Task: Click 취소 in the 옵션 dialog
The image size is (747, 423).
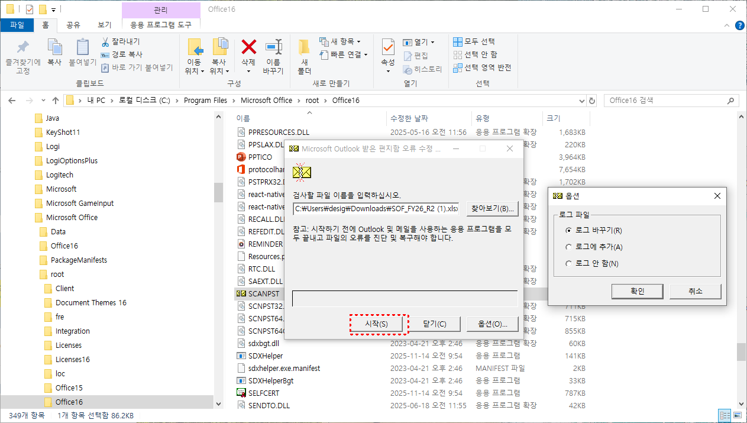Action: (x=696, y=291)
